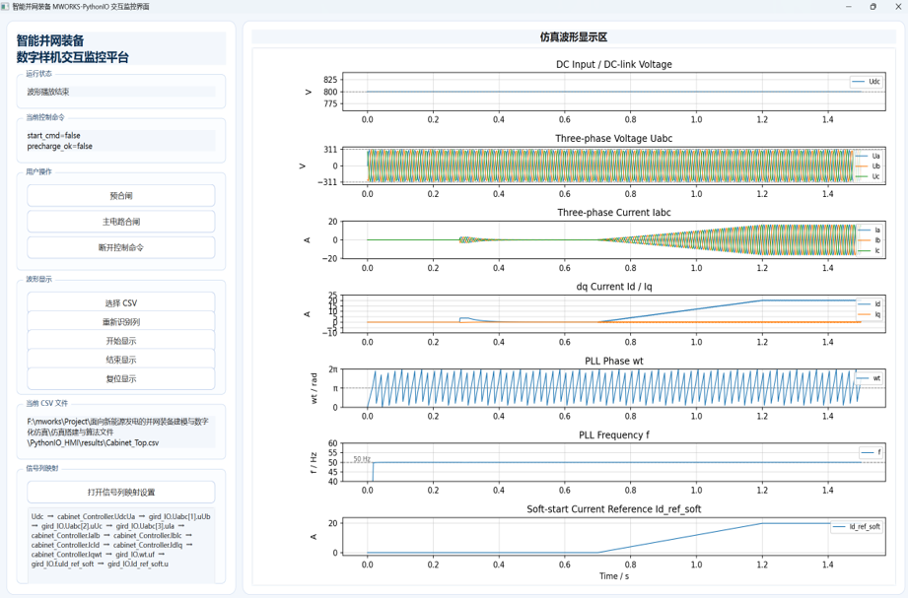Click the Ia legend entry in current plot
The image size is (908, 598).
pyautogui.click(x=870, y=230)
